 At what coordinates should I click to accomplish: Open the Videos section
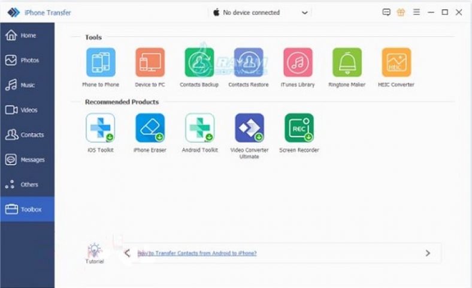[x=28, y=110]
